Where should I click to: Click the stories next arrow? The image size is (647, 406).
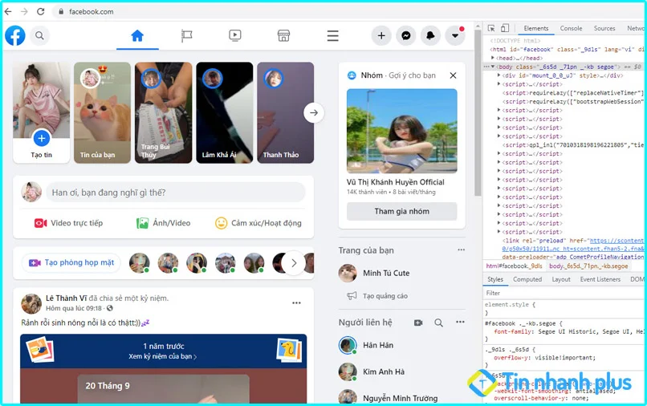tap(314, 112)
